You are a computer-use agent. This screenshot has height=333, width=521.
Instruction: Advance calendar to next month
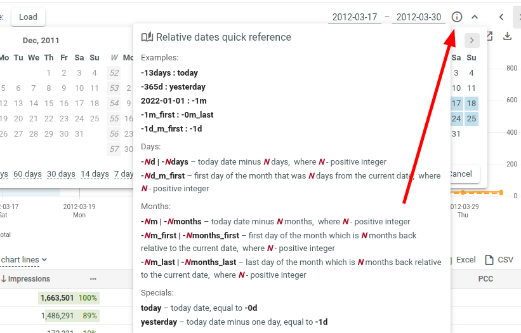[472, 41]
